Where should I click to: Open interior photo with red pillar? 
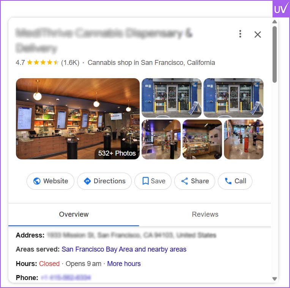[244, 139]
